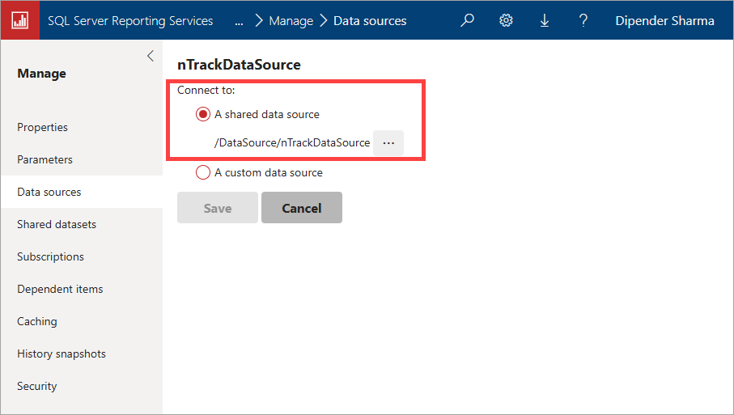Open the settings gear icon
The image size is (734, 415).
tap(506, 20)
